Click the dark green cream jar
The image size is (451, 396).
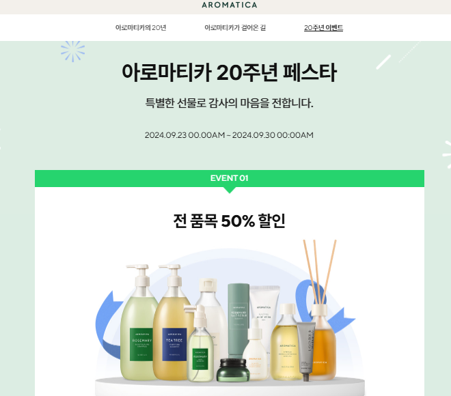pos(233,370)
